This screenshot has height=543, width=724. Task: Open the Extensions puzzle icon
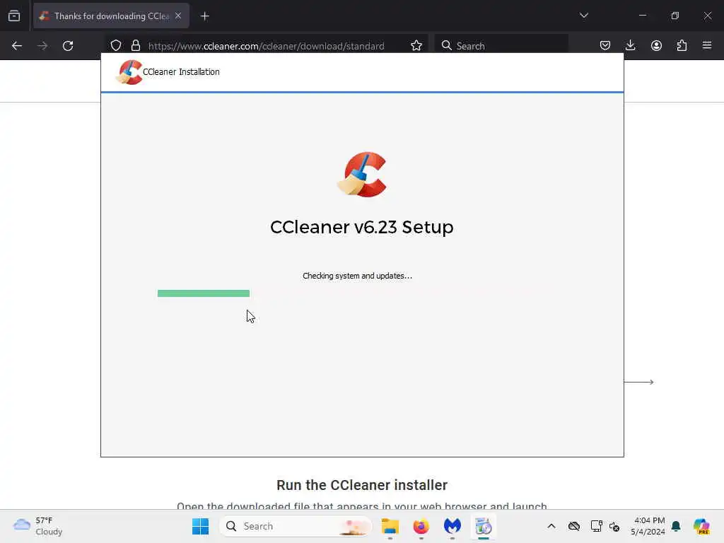coord(682,46)
